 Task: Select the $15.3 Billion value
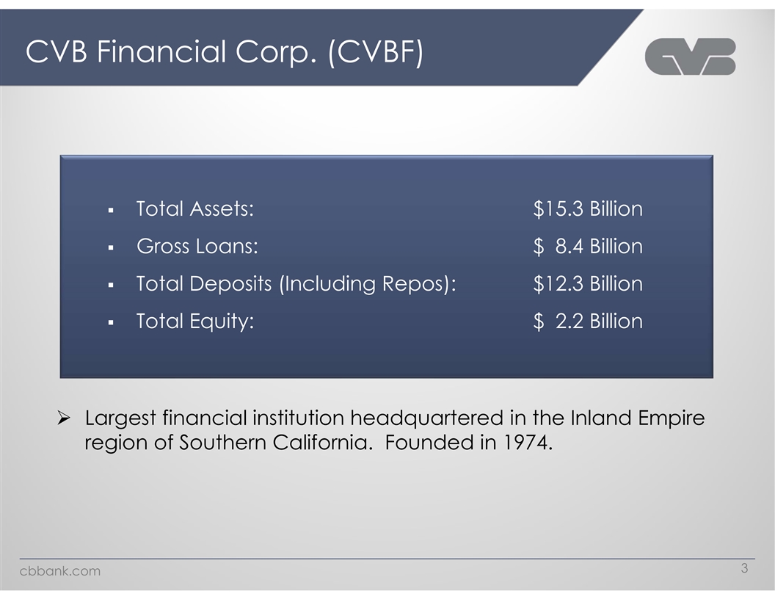[x=588, y=209]
